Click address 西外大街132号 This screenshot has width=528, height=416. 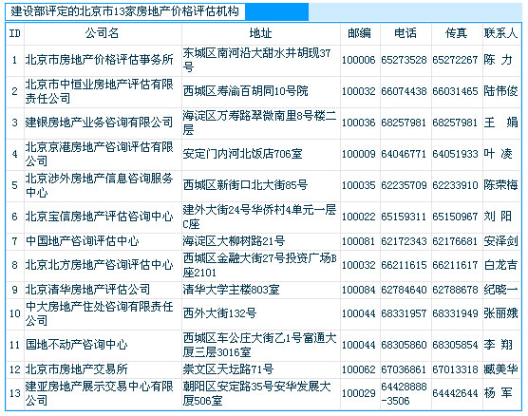pos(220,313)
